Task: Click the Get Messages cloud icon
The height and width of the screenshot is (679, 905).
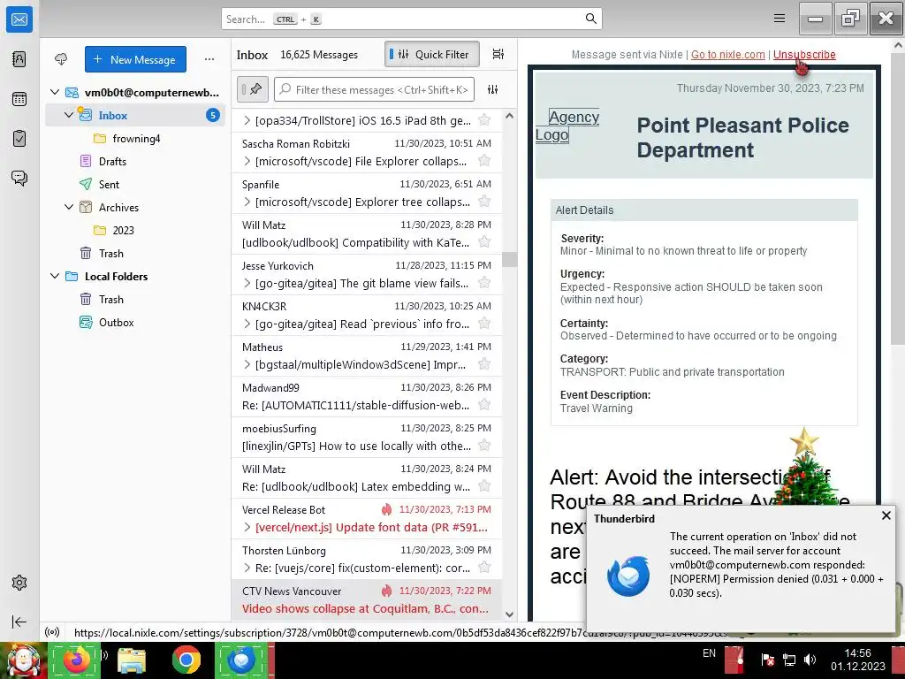Action: coord(61,59)
